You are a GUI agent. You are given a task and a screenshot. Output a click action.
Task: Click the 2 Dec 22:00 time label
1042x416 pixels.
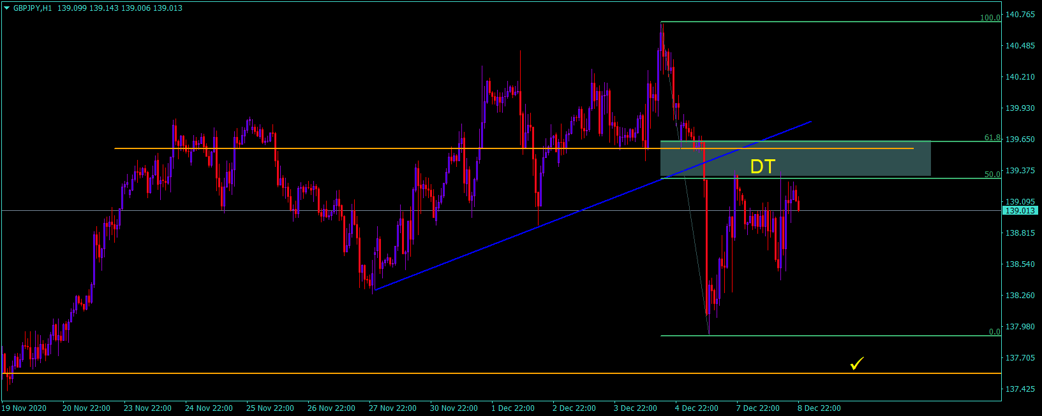(x=574, y=408)
